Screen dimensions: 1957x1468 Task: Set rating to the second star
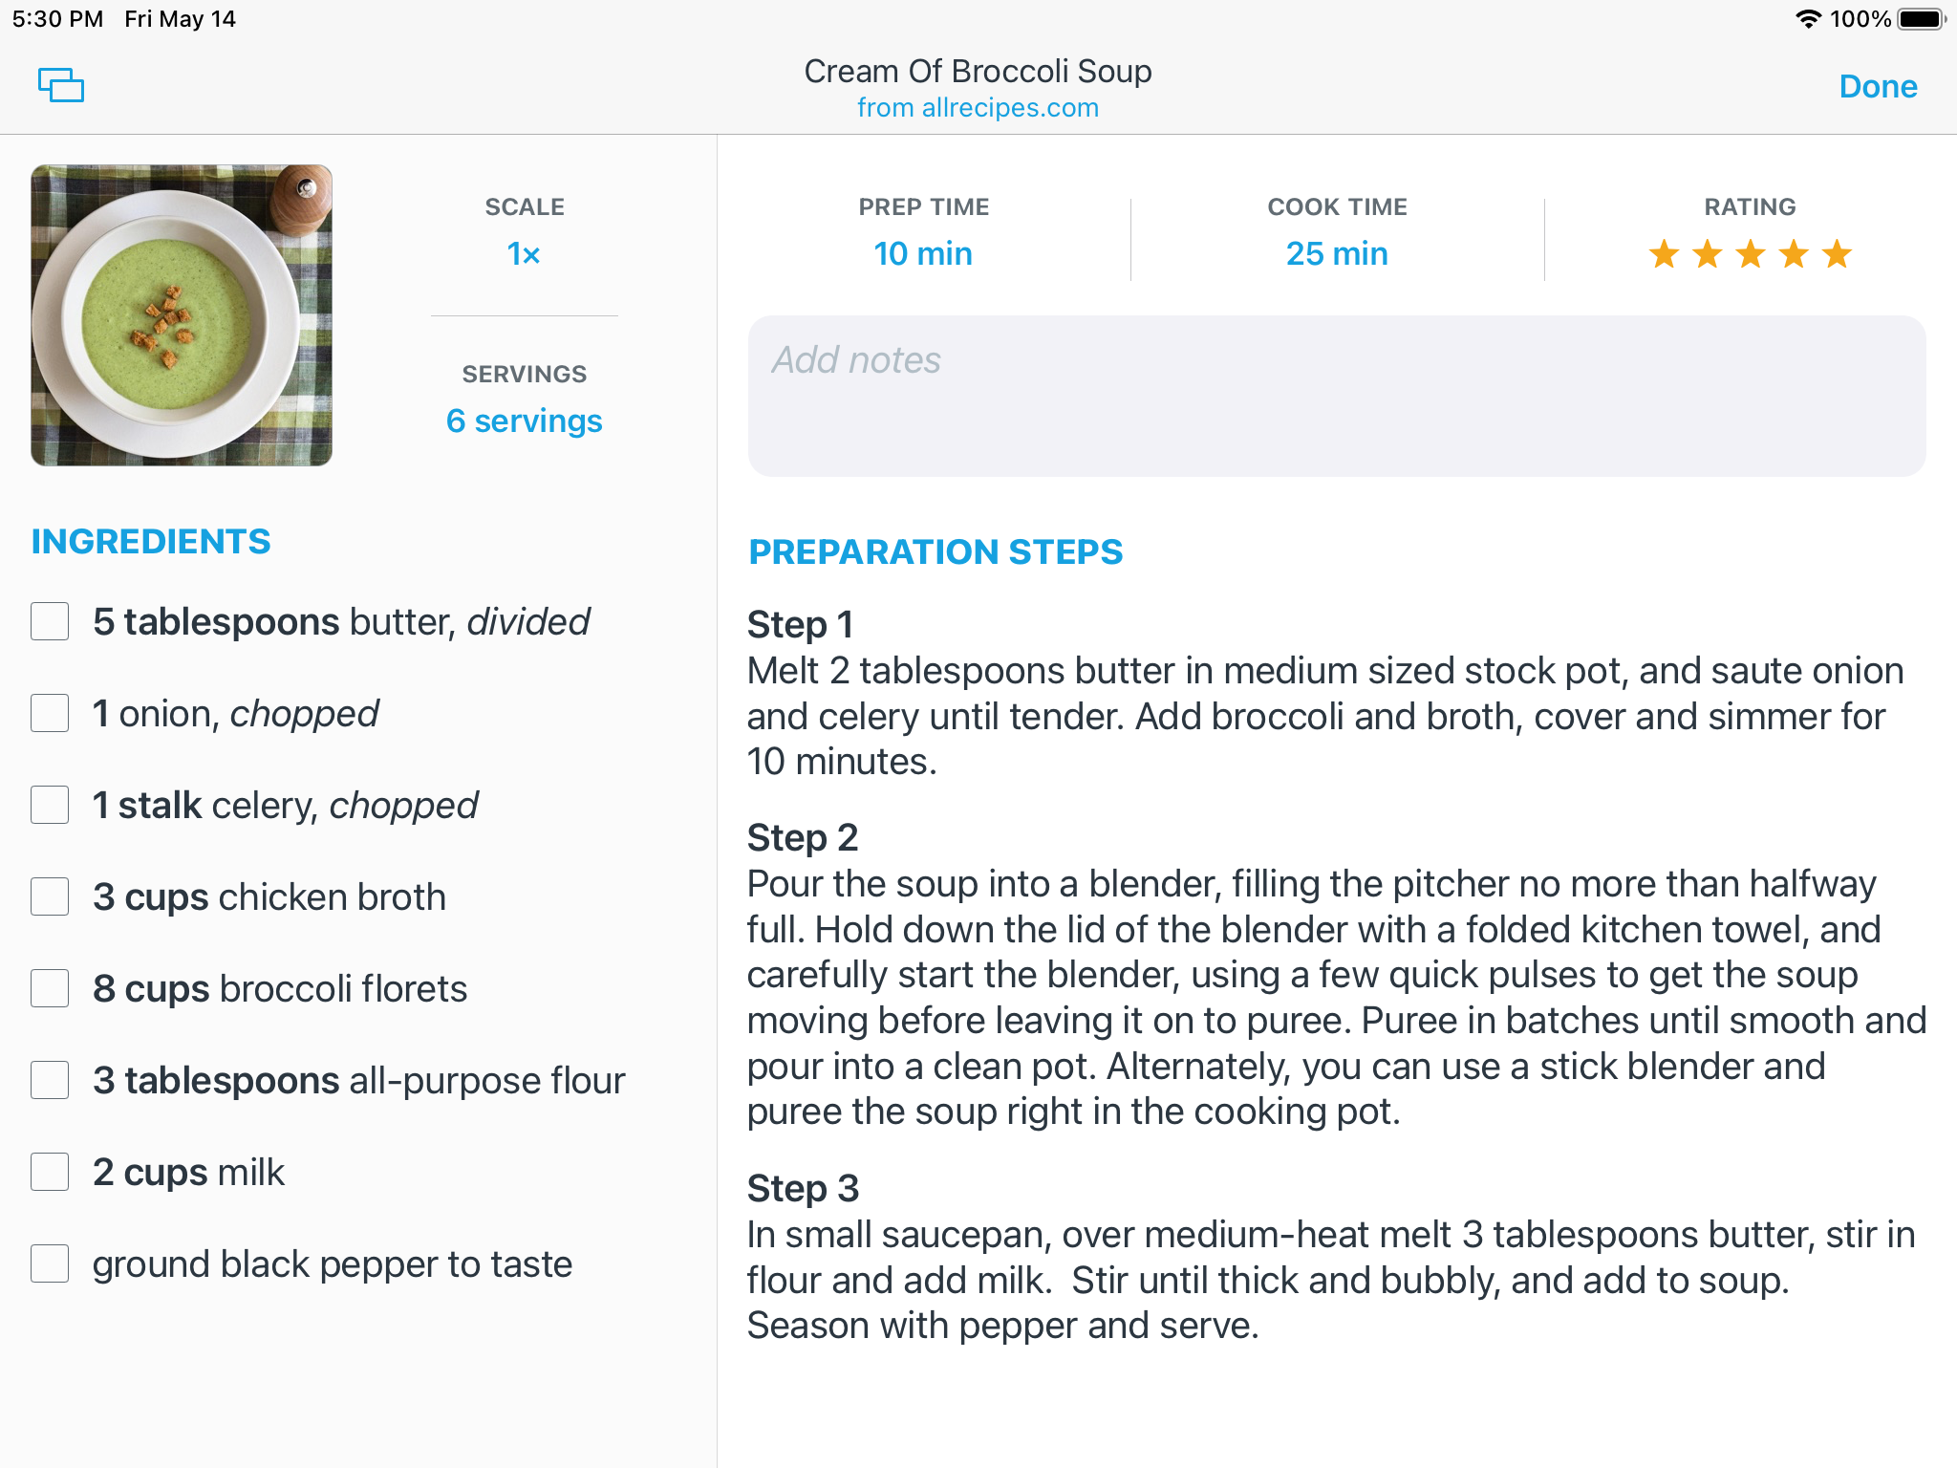click(1707, 254)
